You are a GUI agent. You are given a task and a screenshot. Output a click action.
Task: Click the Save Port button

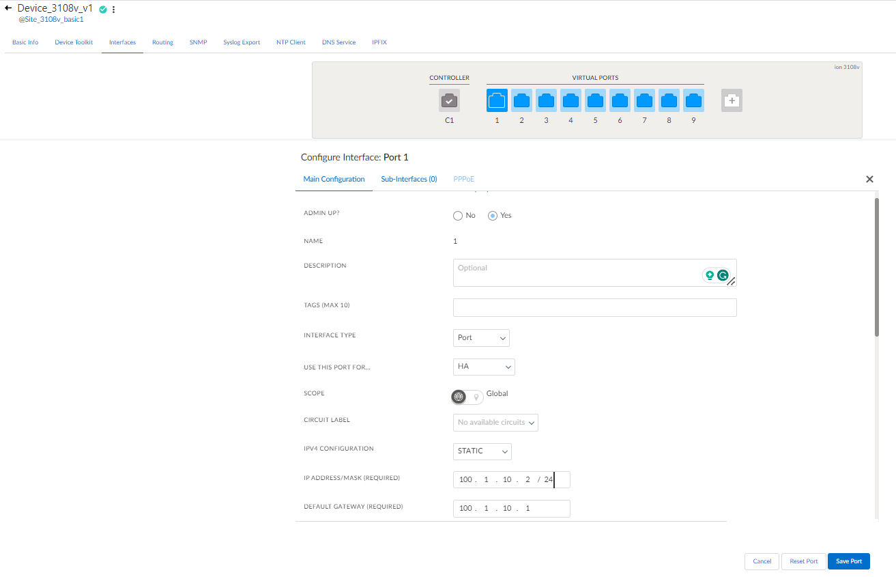click(x=848, y=561)
